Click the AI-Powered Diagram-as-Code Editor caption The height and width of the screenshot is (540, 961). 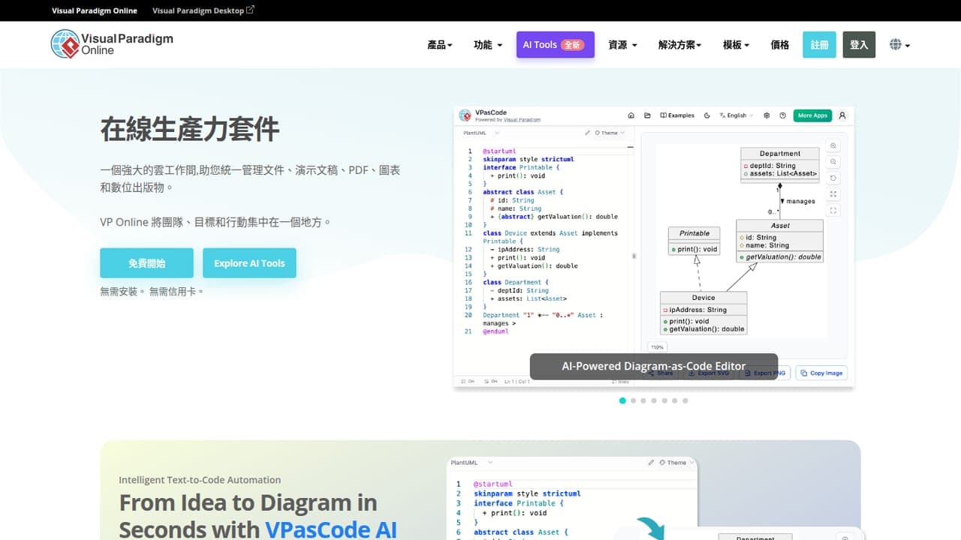(654, 367)
